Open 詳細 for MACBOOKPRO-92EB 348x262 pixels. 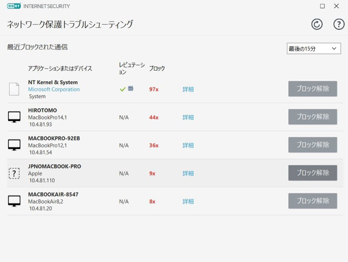tap(188, 145)
